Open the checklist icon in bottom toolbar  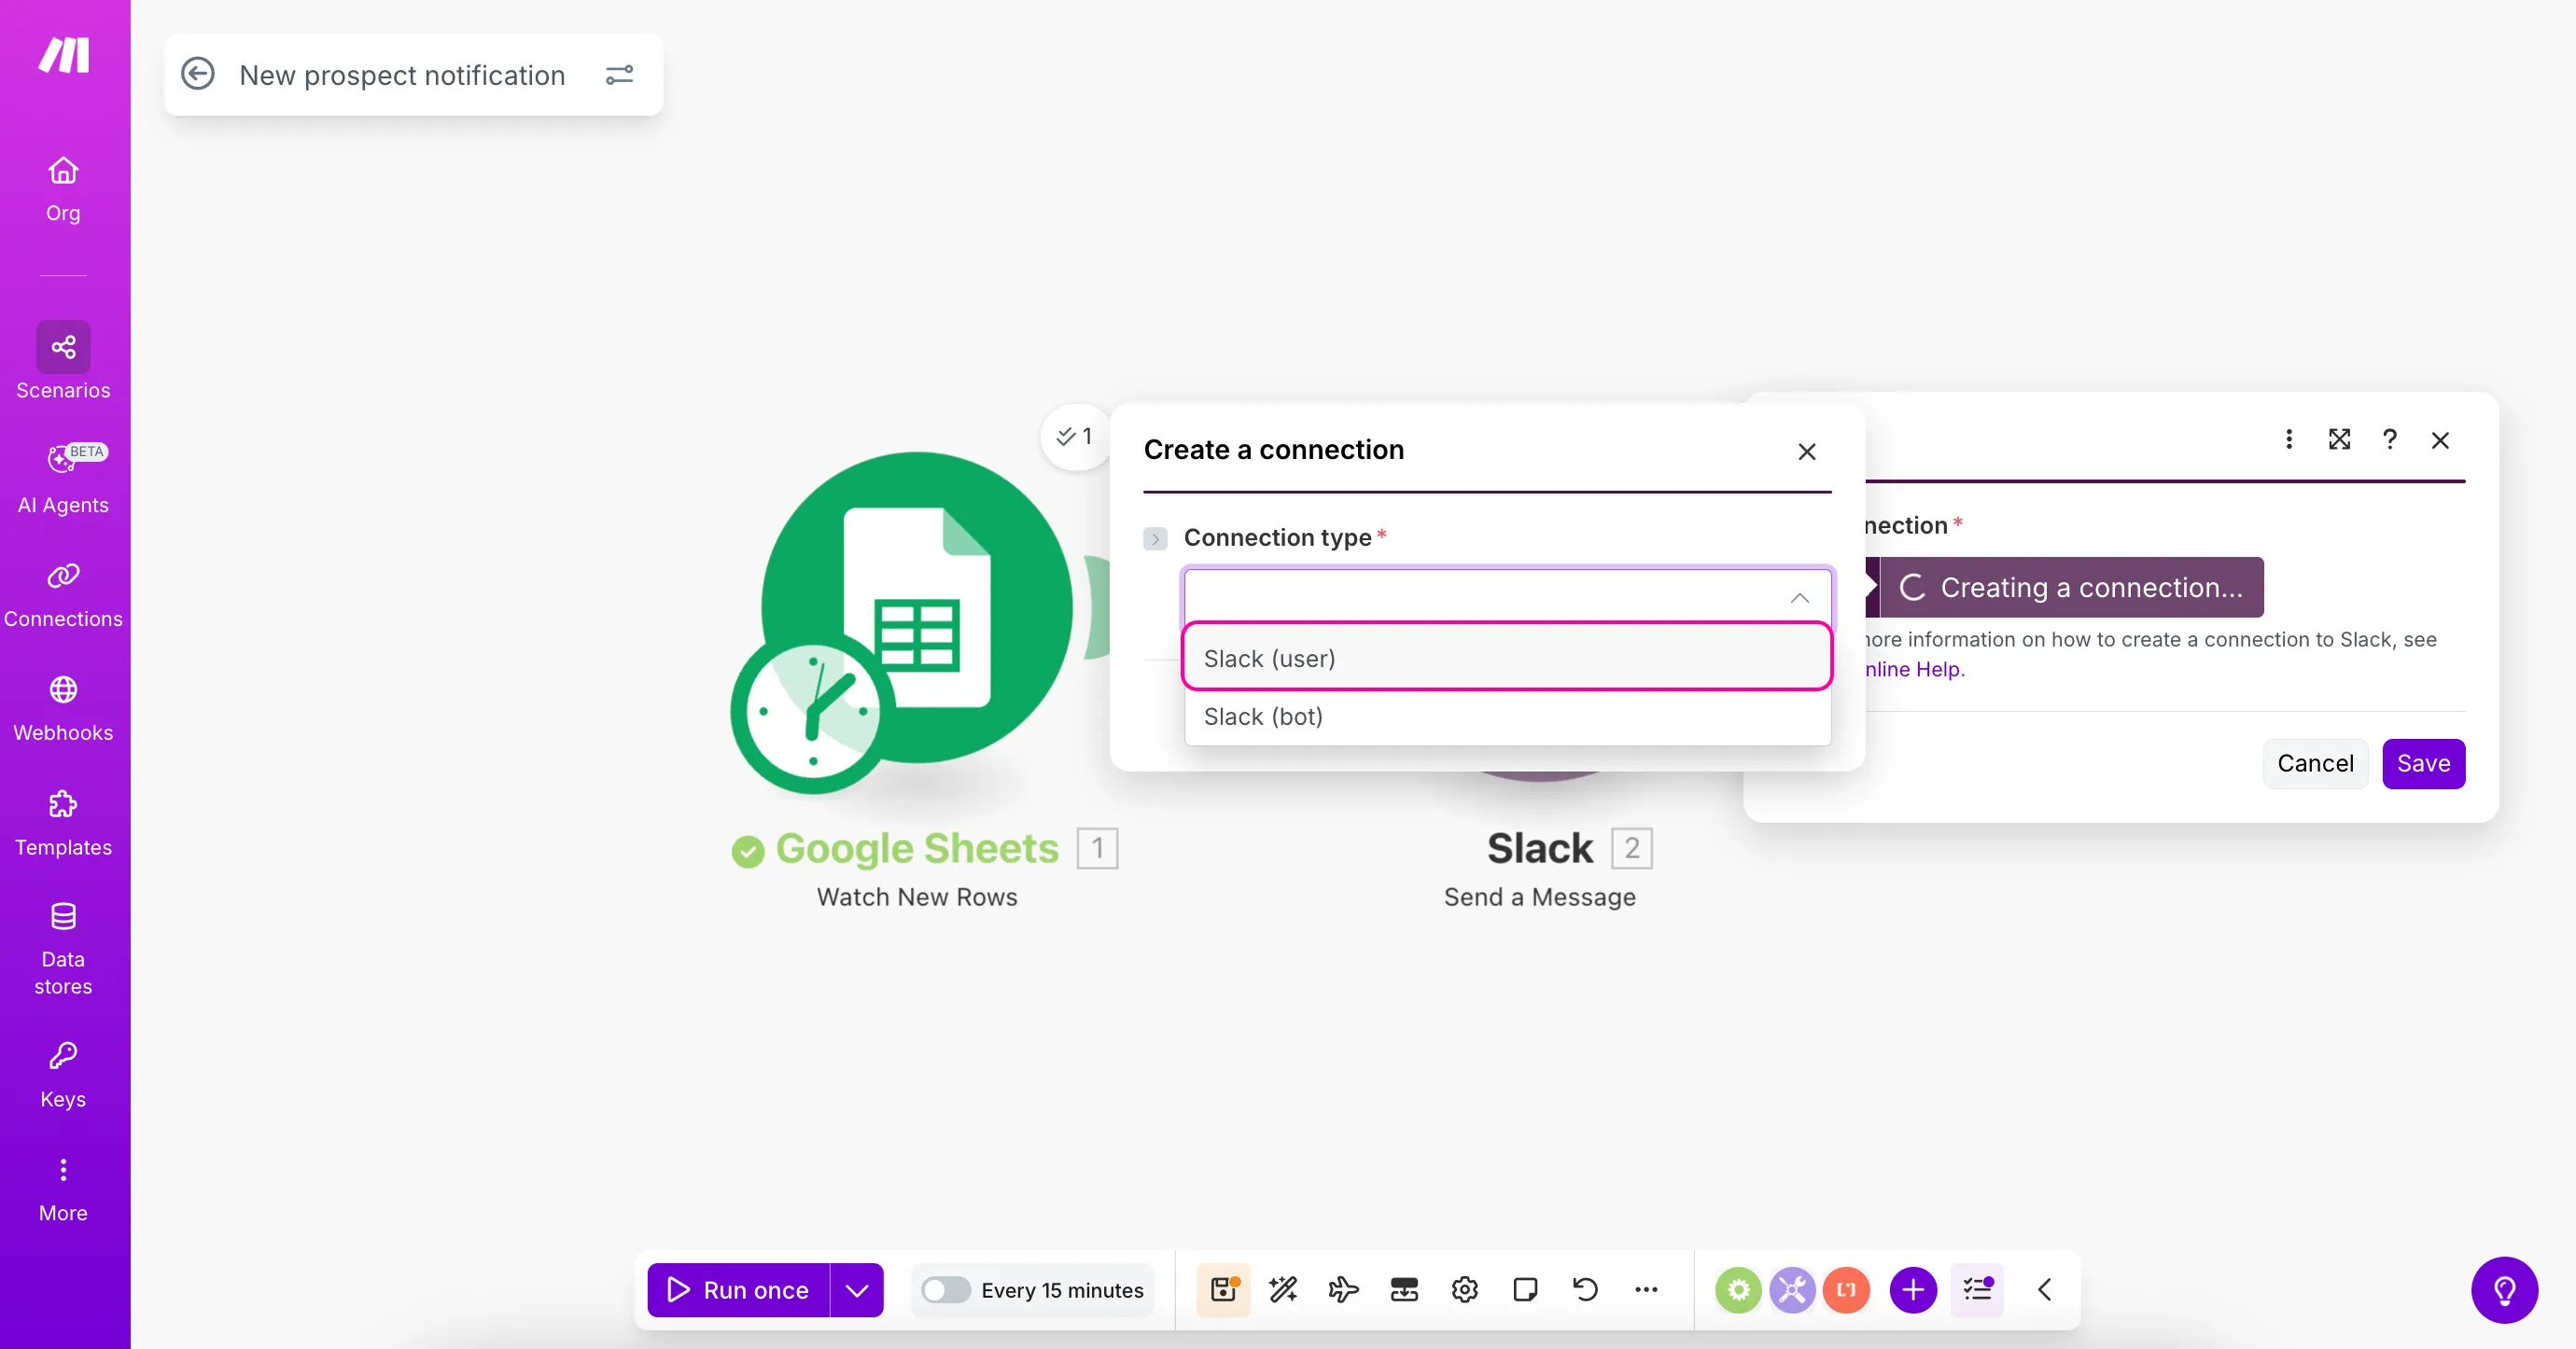tap(1977, 1290)
